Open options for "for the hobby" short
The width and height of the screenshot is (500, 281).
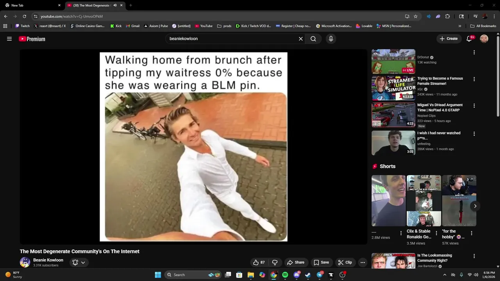tap(471, 233)
